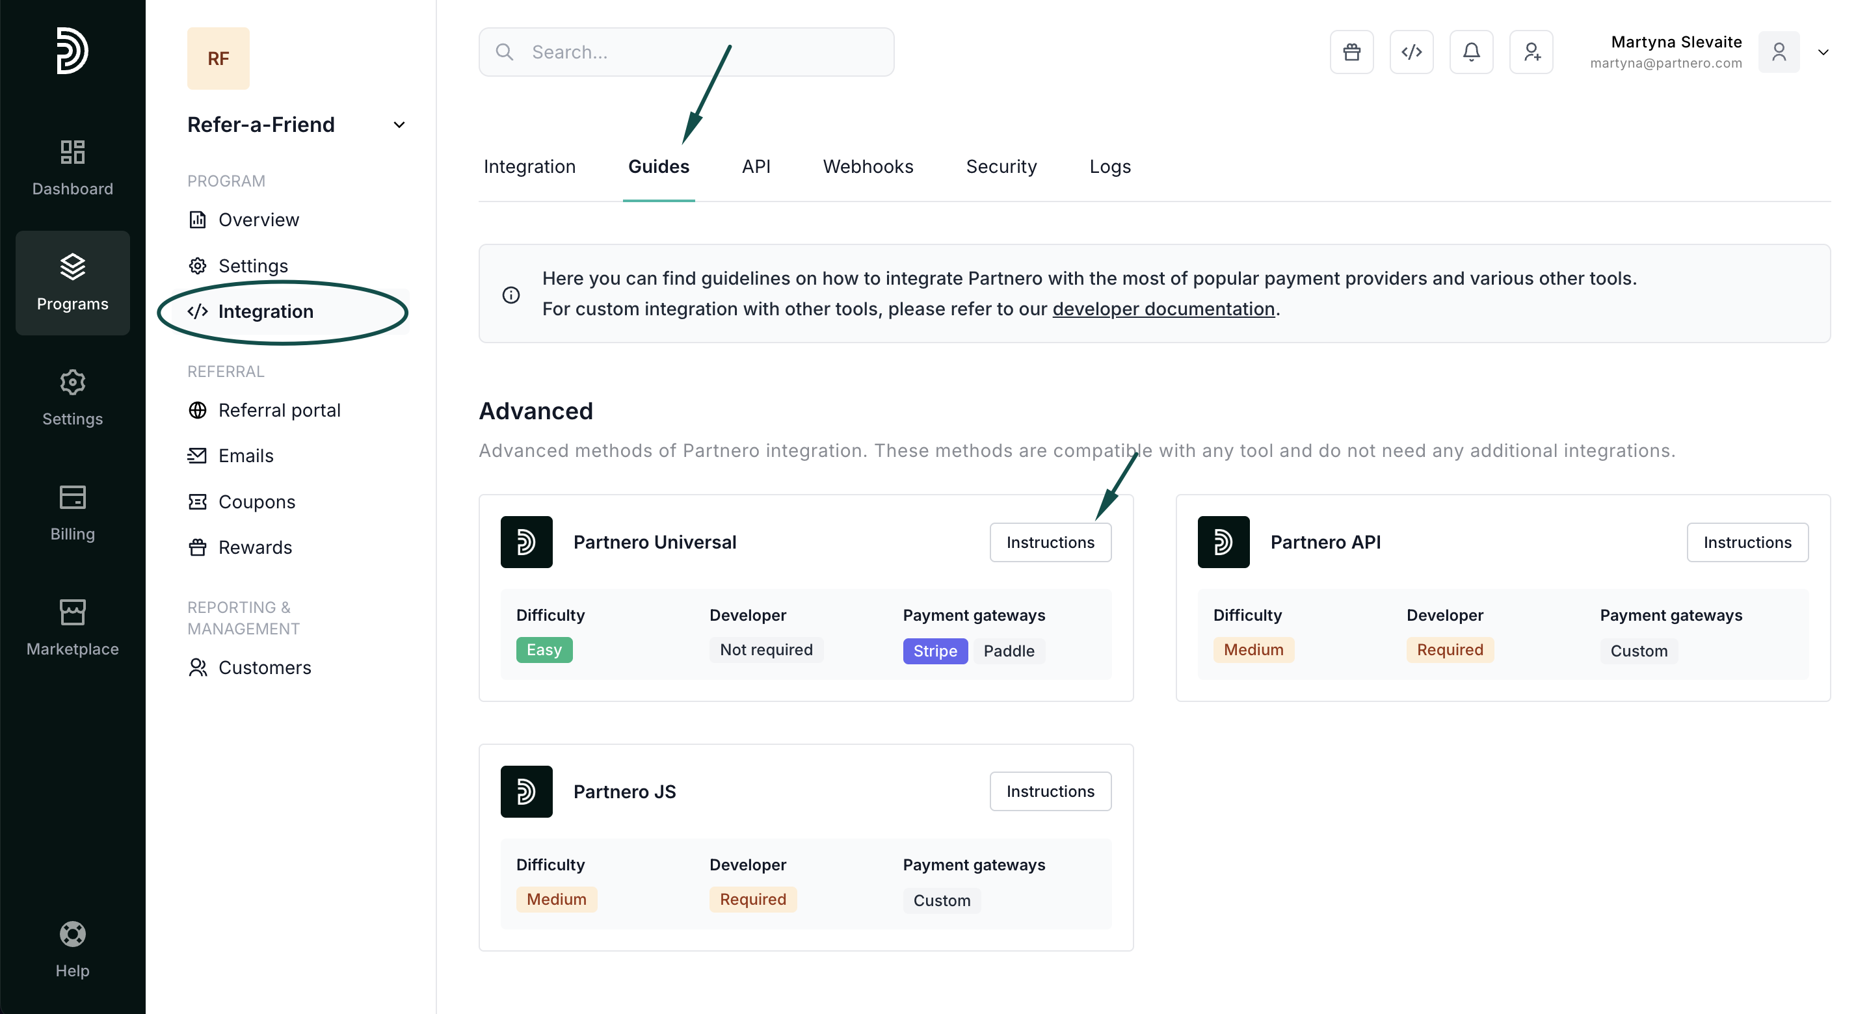Select Coupons in the referral menu
The height and width of the screenshot is (1014, 1869).
coord(256,502)
